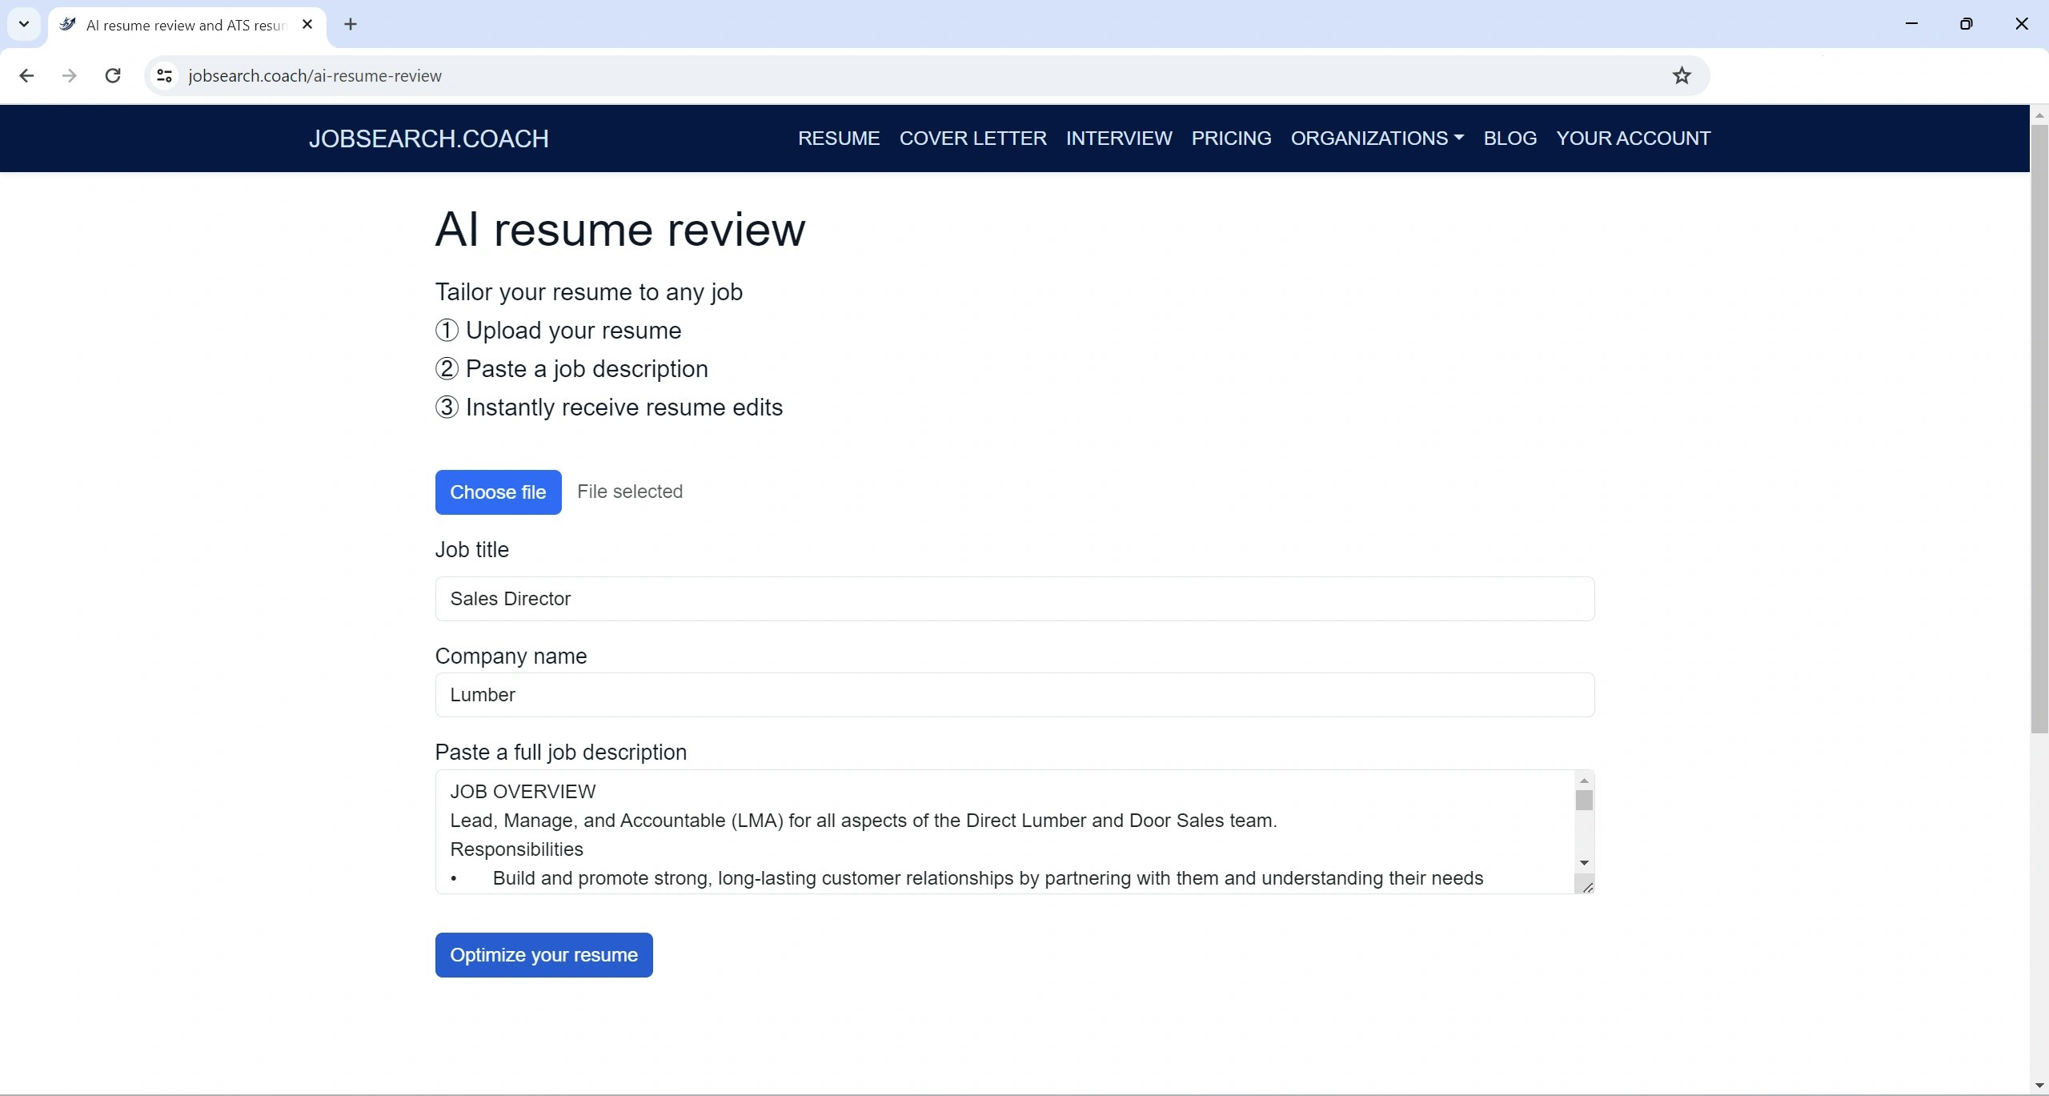Click the Company name field
This screenshot has width=2049, height=1096.
click(1014, 694)
